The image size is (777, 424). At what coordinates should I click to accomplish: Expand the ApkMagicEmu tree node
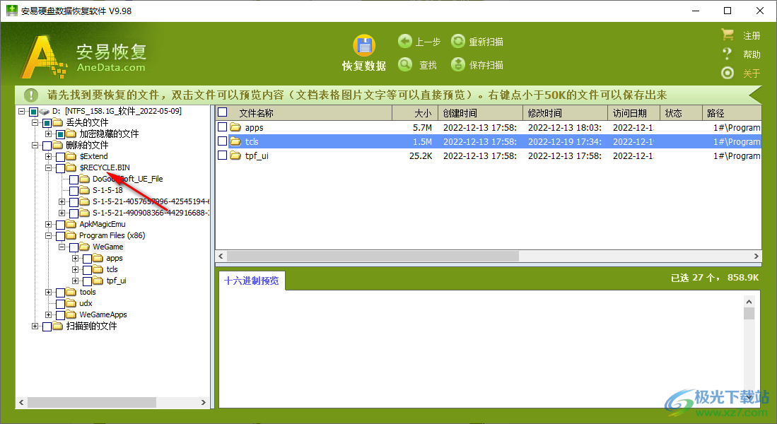click(49, 225)
